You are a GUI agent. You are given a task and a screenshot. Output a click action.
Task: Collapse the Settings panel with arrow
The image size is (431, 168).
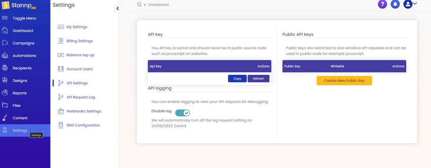pos(117,8)
